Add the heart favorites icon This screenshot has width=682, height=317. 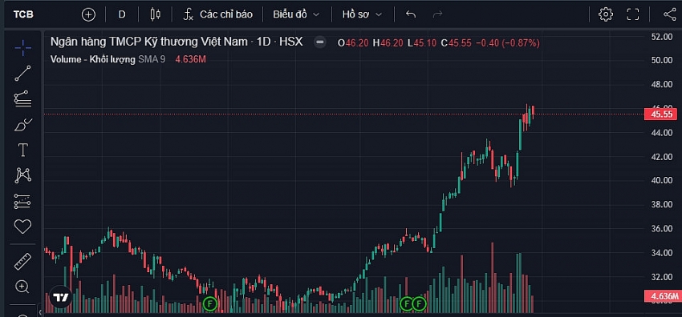point(22,227)
